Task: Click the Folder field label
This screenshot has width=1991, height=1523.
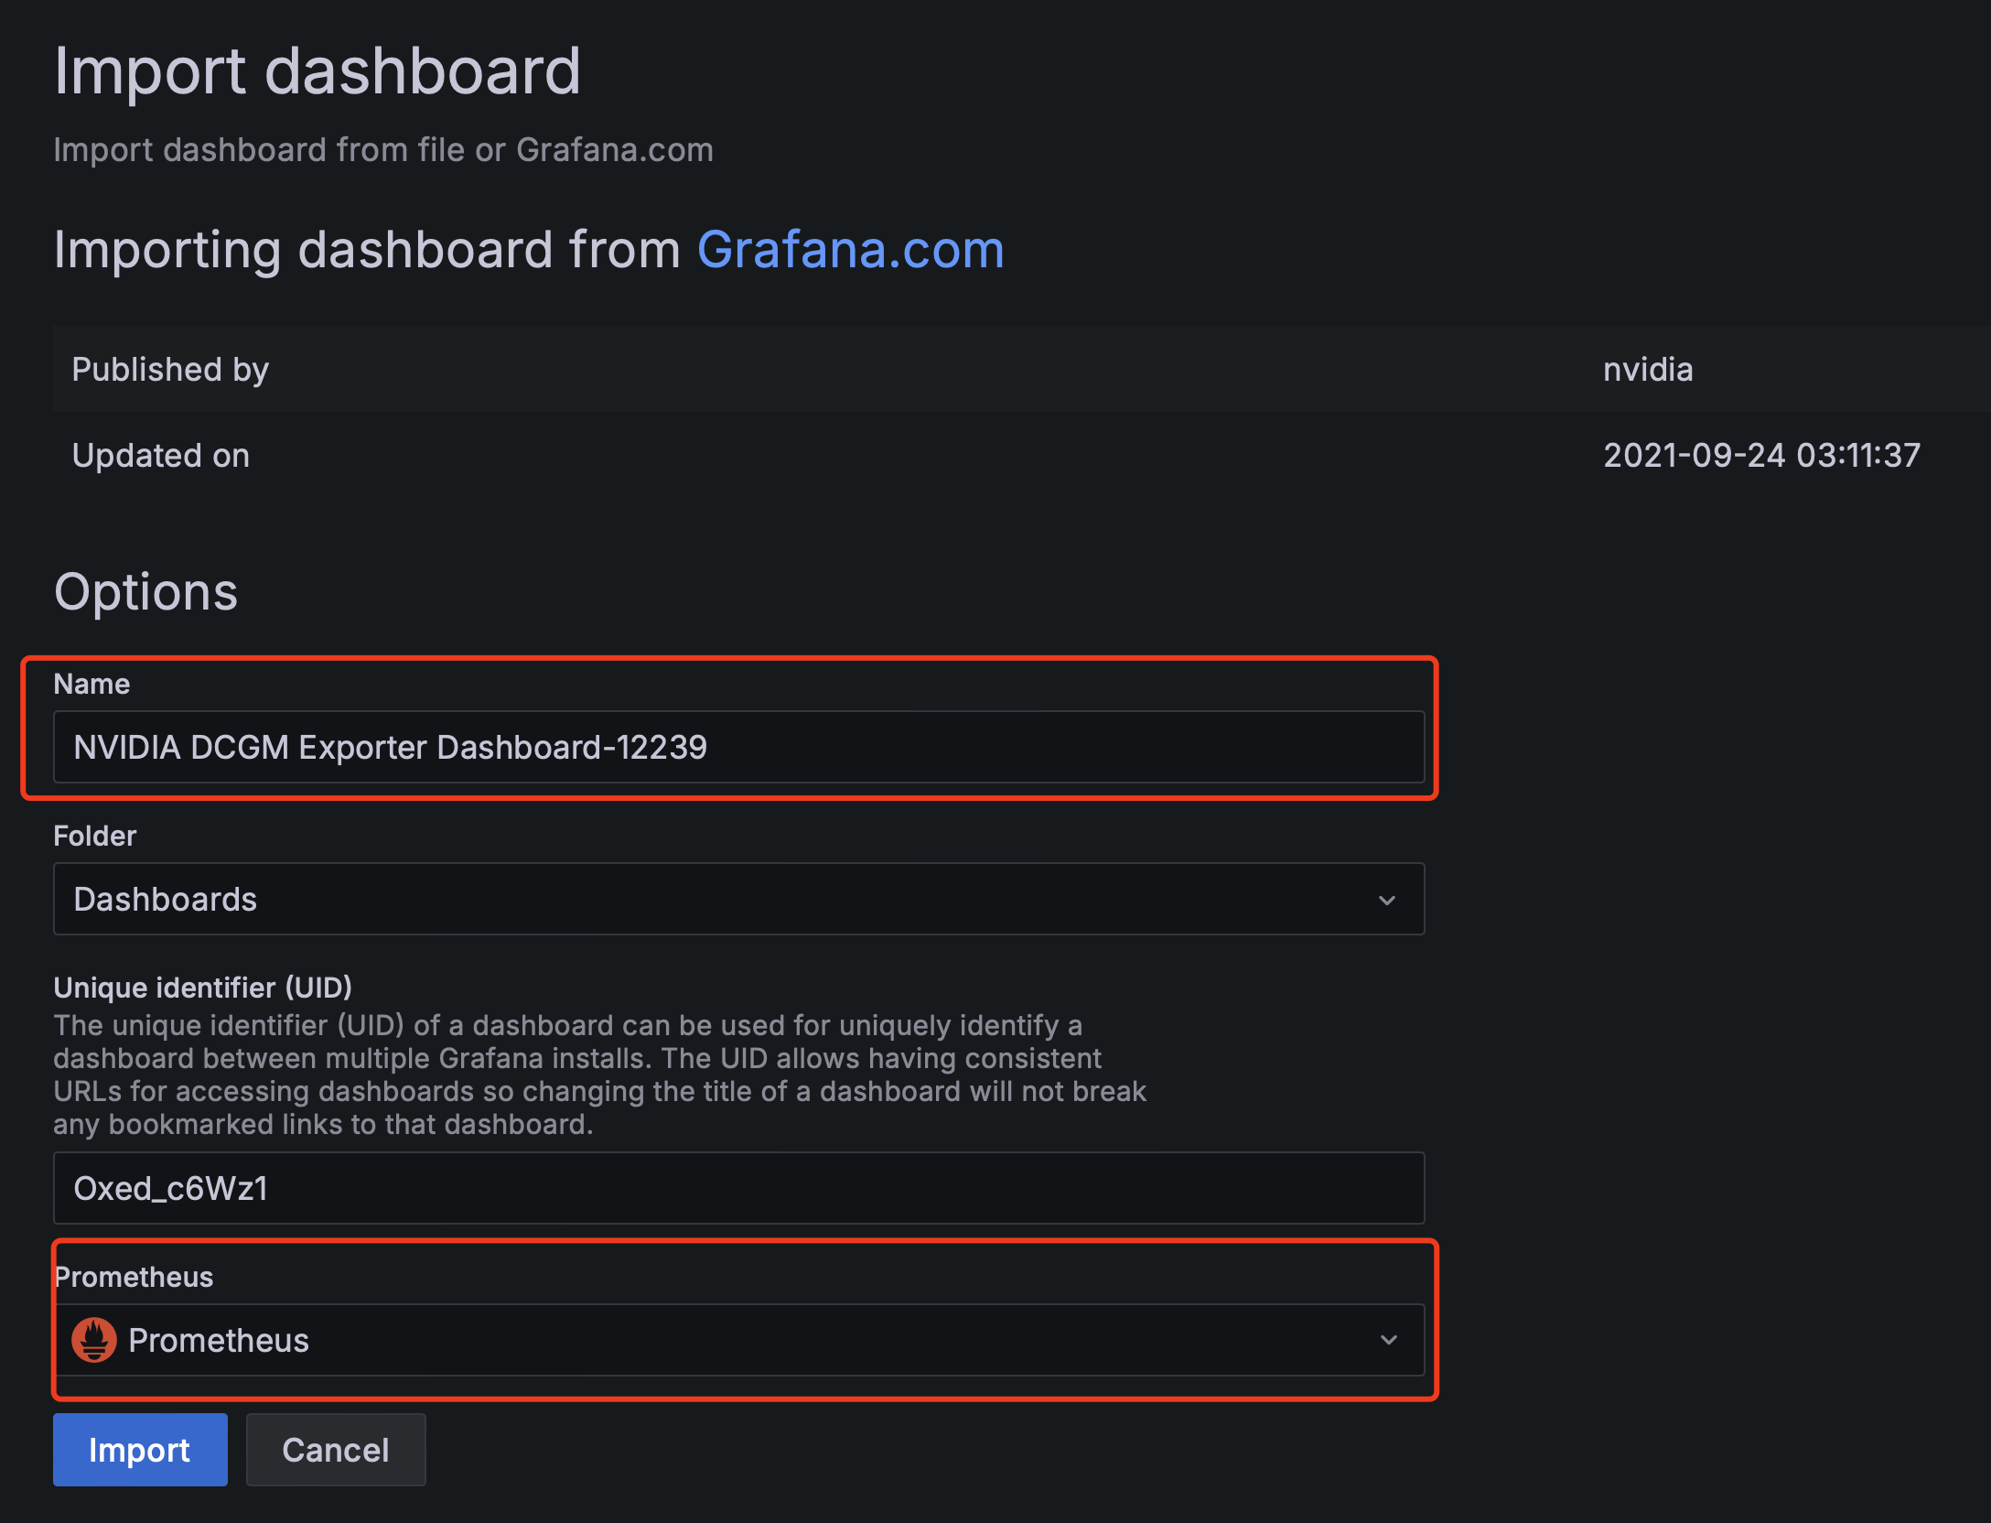Action: [x=94, y=836]
